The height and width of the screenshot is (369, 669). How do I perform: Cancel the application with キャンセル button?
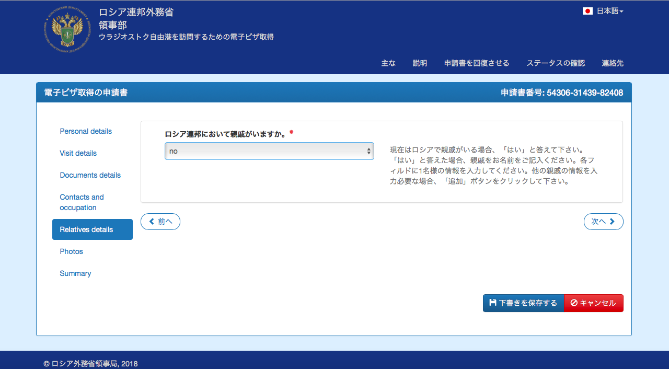(593, 303)
